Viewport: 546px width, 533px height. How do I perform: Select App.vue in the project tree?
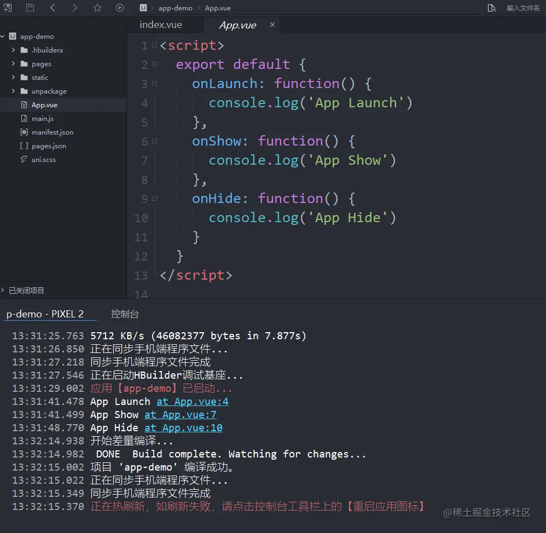(44, 105)
